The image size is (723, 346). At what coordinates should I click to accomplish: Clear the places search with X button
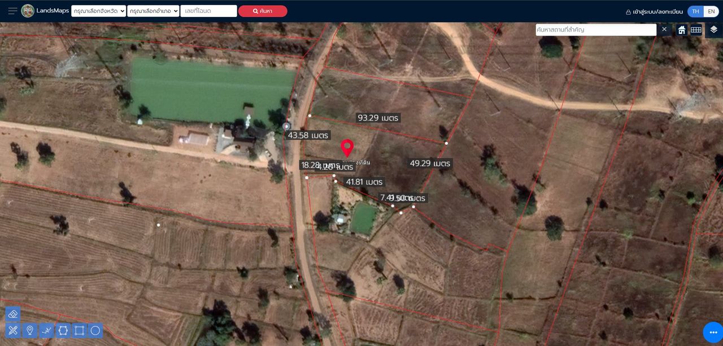(664, 29)
